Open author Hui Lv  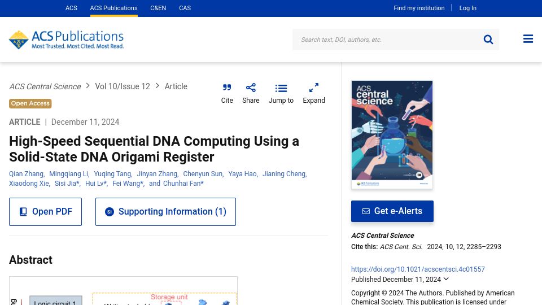[x=94, y=183]
